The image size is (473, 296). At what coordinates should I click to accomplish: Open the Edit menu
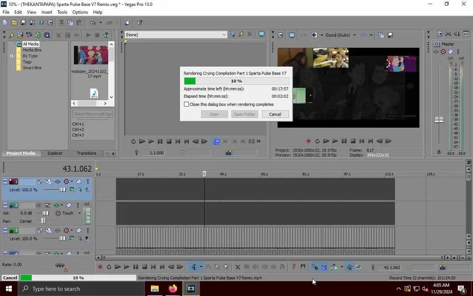click(18, 12)
